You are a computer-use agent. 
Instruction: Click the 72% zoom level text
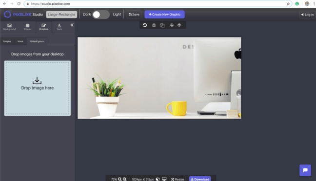tap(114, 179)
